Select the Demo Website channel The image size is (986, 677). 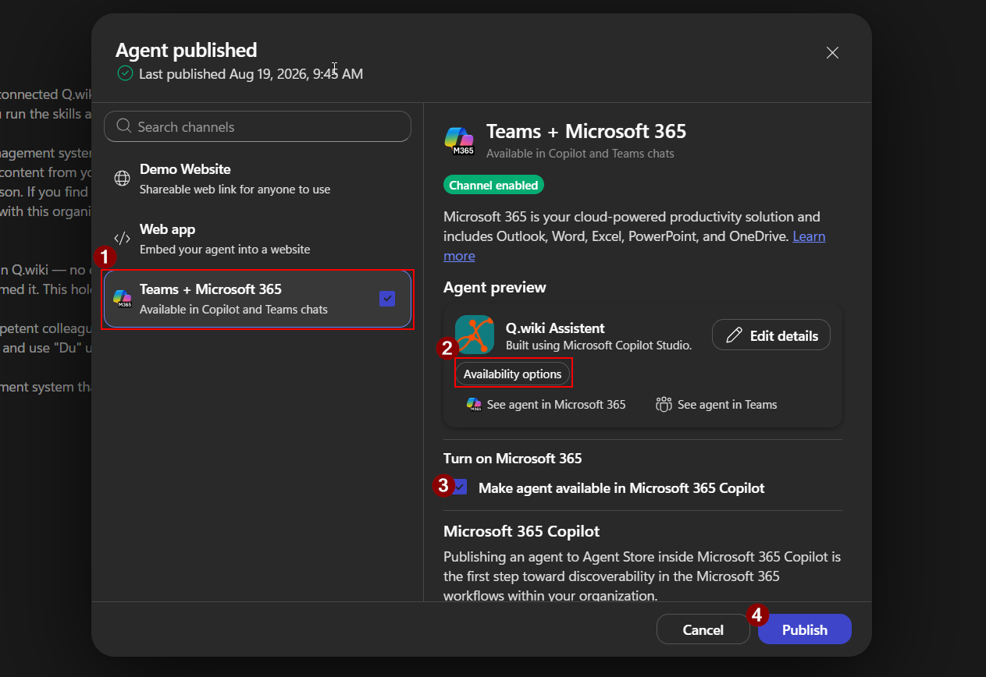[x=258, y=179]
